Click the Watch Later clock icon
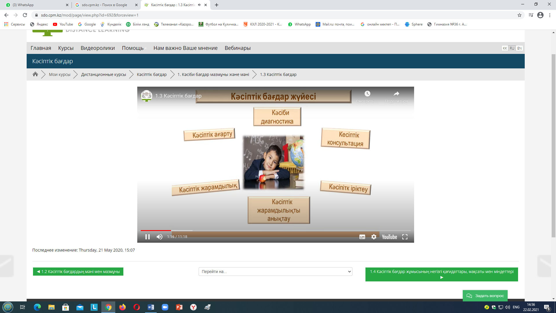556x313 pixels. [367, 94]
